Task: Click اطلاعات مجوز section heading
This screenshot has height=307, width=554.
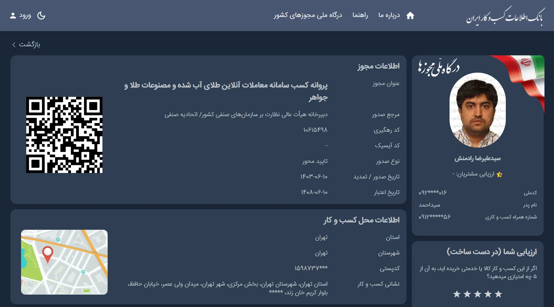Action: (x=379, y=66)
